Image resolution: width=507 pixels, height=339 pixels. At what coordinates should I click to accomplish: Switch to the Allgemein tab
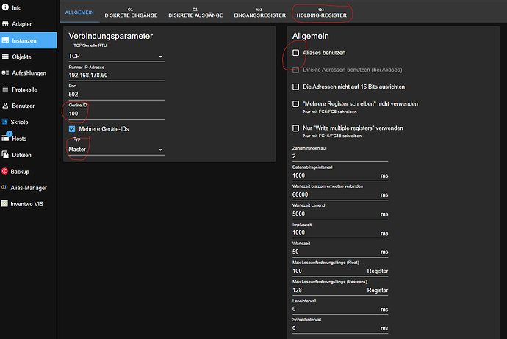tap(79, 12)
